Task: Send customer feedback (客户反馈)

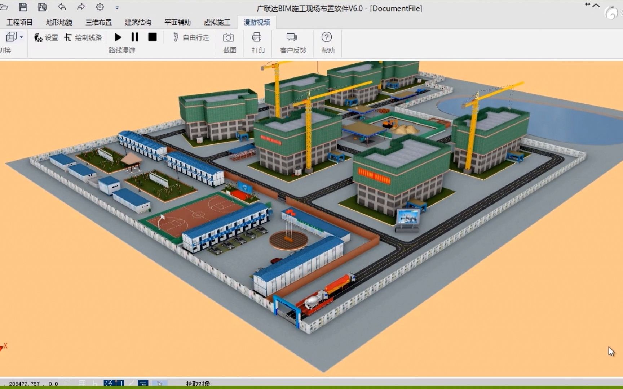Action: pyautogui.click(x=292, y=42)
